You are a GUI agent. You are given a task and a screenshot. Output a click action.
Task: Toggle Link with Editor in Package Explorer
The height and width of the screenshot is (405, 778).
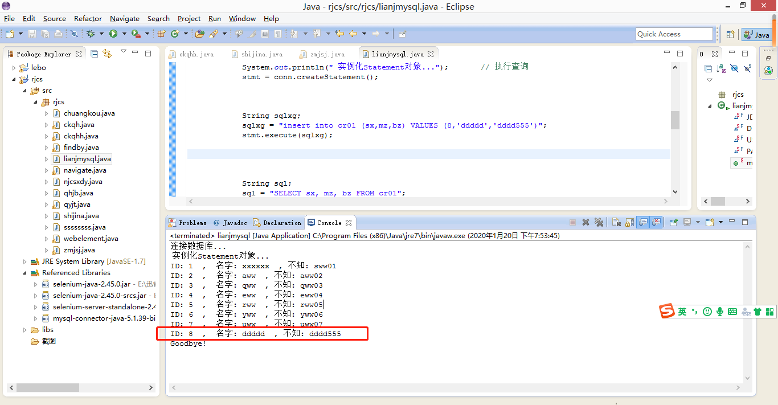[x=107, y=54]
